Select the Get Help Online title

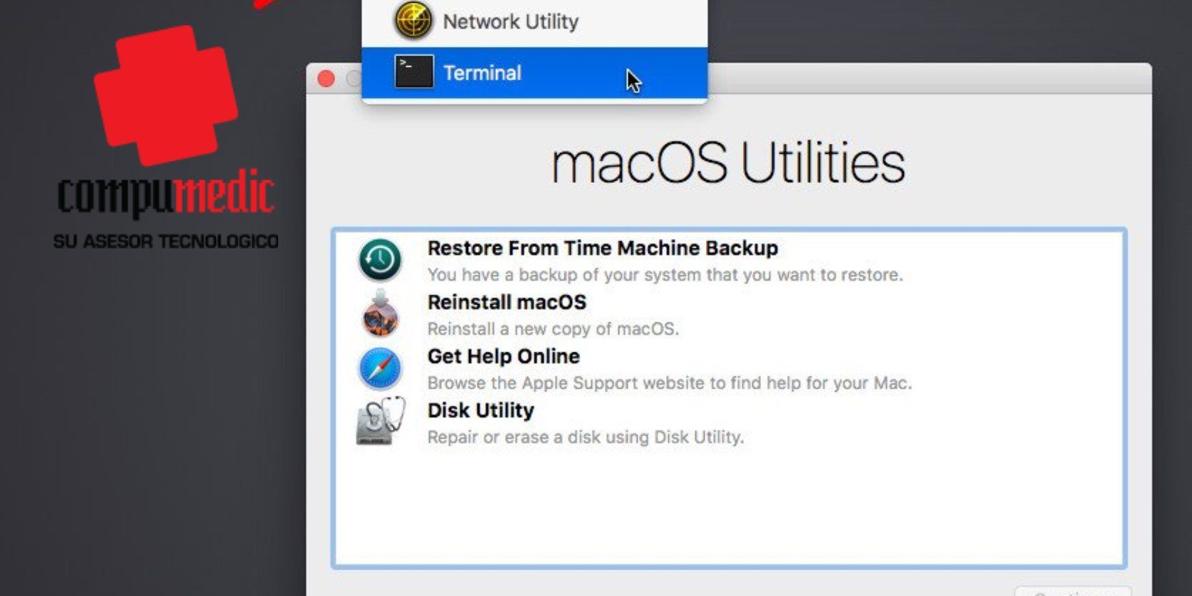tap(503, 356)
